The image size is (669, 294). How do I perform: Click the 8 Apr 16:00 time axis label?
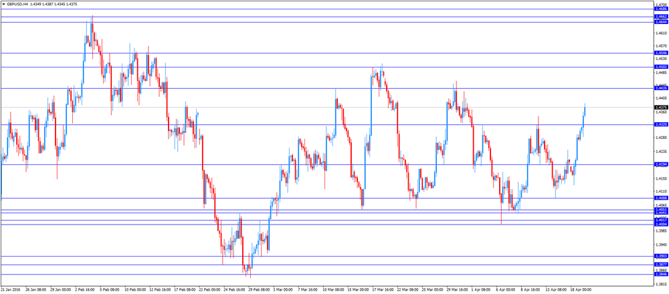pyautogui.click(x=531, y=289)
